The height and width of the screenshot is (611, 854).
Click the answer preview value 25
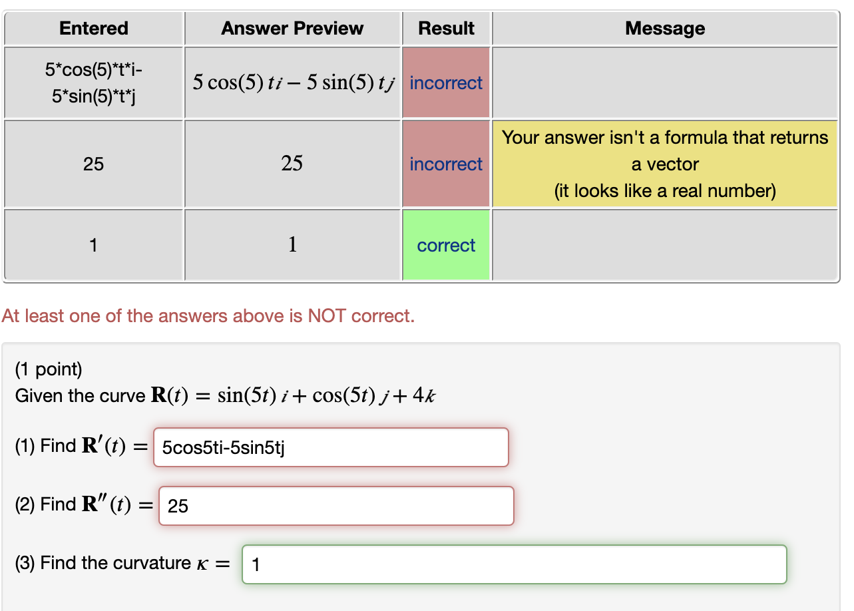click(x=292, y=164)
